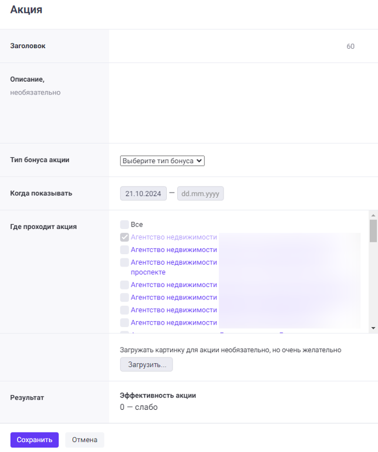Click into the Описание text area
The image size is (378, 452).
[x=241, y=103]
